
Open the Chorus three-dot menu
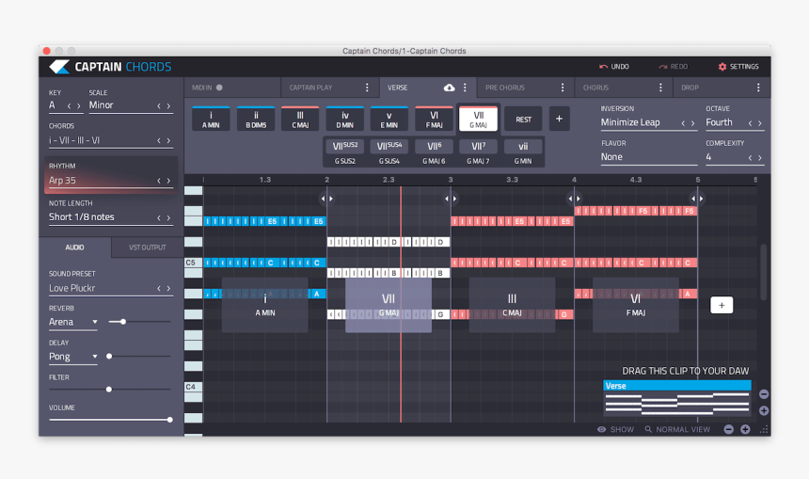(660, 88)
